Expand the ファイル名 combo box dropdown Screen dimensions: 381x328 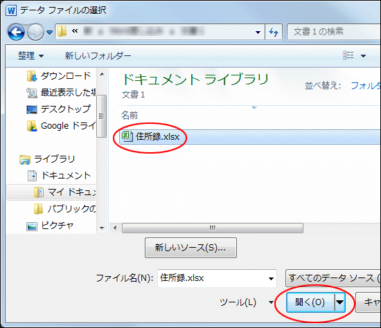271,278
